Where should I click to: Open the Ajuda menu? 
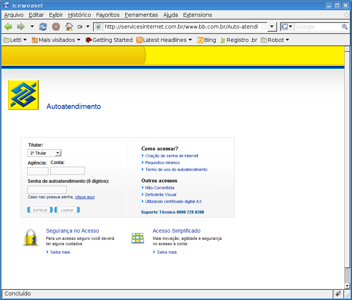pyautogui.click(x=170, y=15)
